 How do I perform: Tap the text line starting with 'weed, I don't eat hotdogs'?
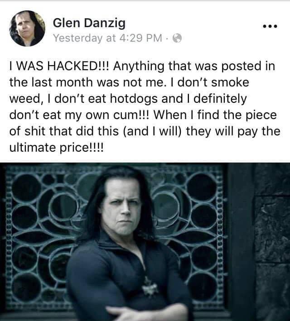(x=128, y=99)
